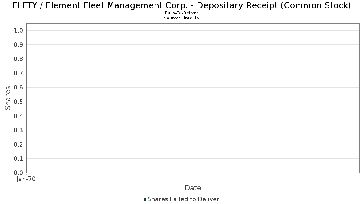Click the 0.1 y-axis tick label
The width and height of the screenshot is (363, 204).
tap(18, 159)
